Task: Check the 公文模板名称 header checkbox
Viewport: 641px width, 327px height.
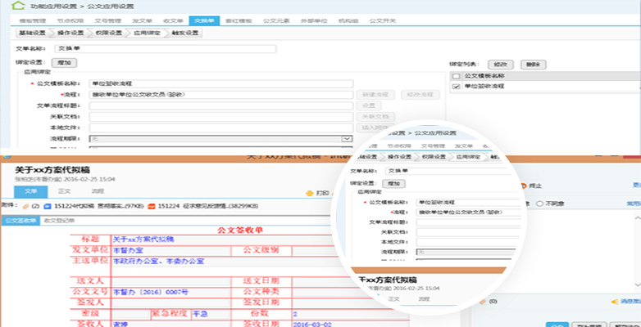Action: [x=456, y=75]
